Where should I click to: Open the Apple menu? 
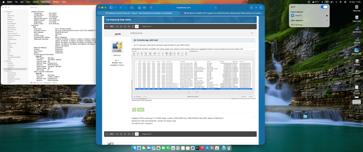click(x=4, y=1)
